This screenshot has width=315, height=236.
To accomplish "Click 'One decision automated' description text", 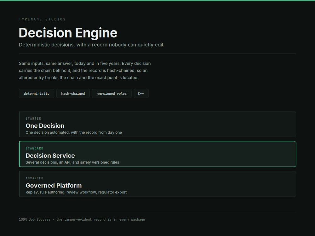I will coord(73,132).
